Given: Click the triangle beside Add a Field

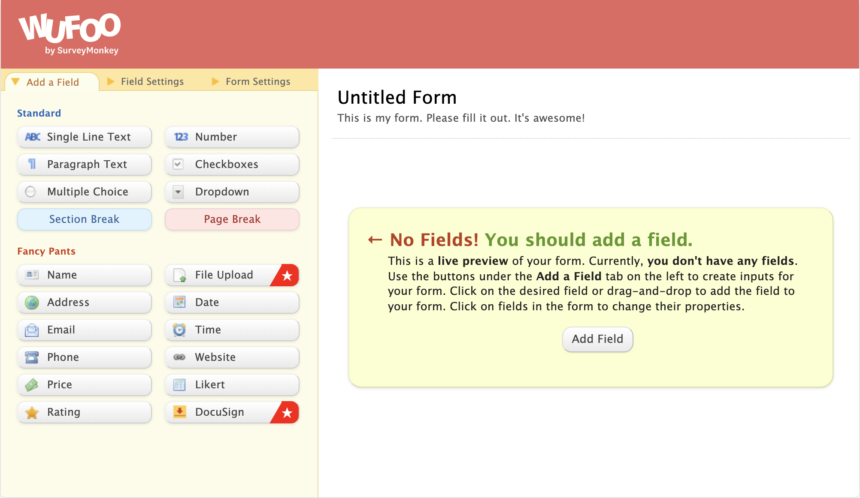Looking at the screenshot, I should click(x=16, y=81).
